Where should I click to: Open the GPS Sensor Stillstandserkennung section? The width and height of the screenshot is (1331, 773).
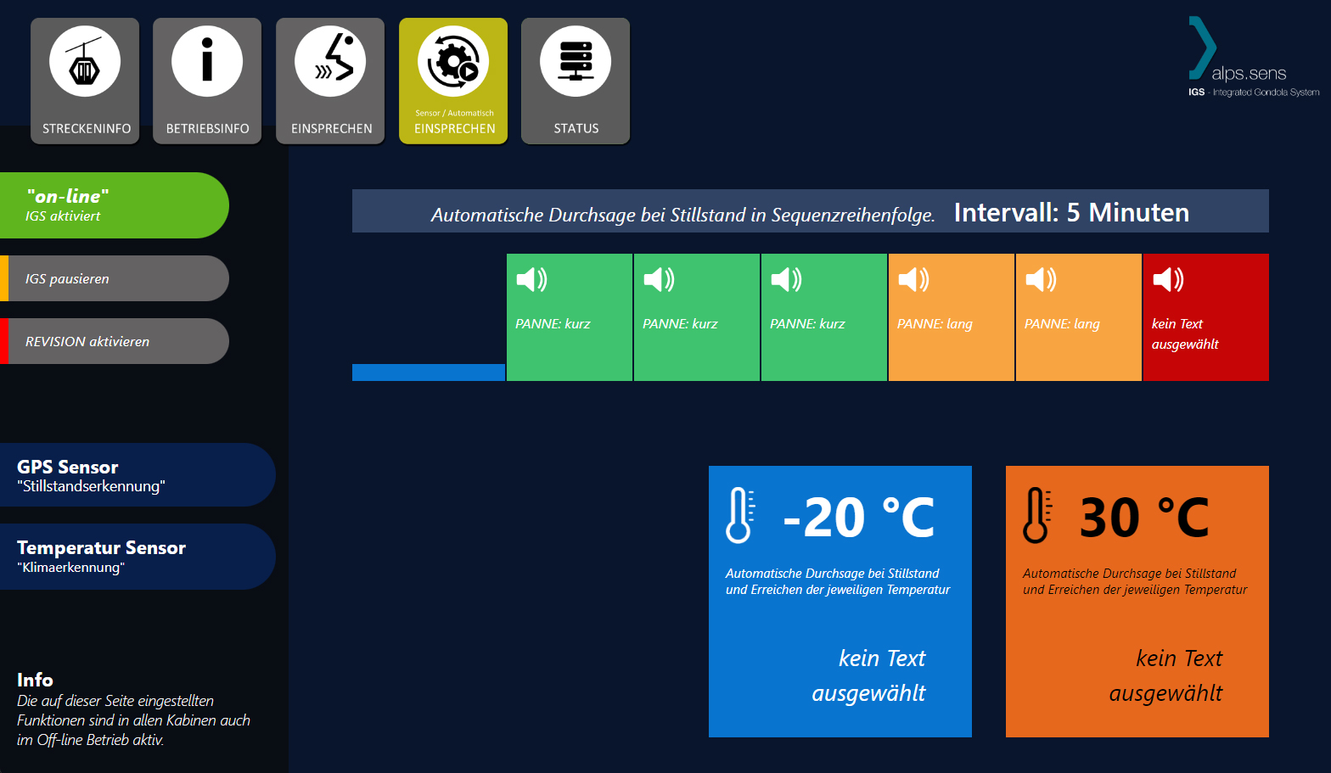click(136, 475)
